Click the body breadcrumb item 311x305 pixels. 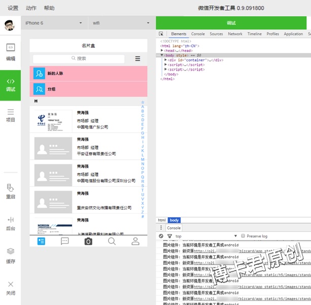pyautogui.click(x=174, y=220)
